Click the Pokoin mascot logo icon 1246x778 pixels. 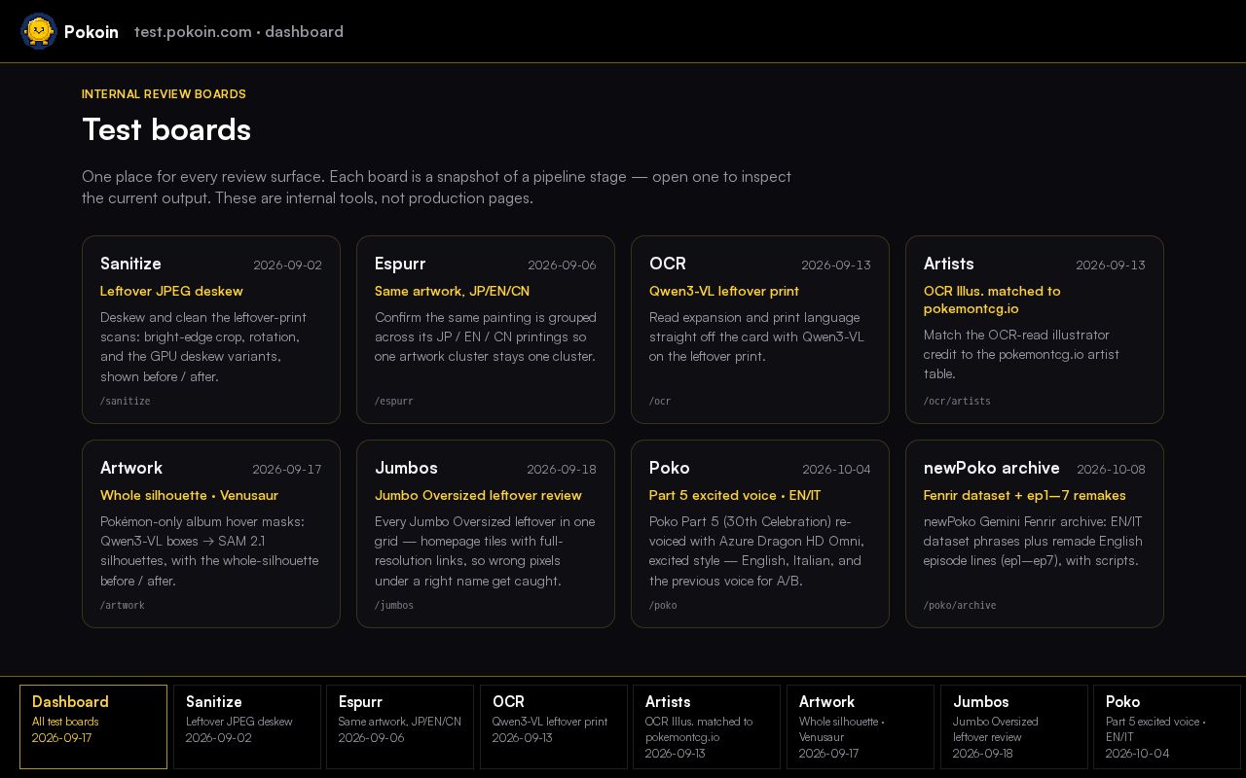point(39,32)
